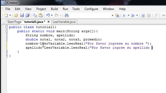This screenshot has height=93, width=166.
Task: Click the New file toolbar icon
Action: [6, 16]
